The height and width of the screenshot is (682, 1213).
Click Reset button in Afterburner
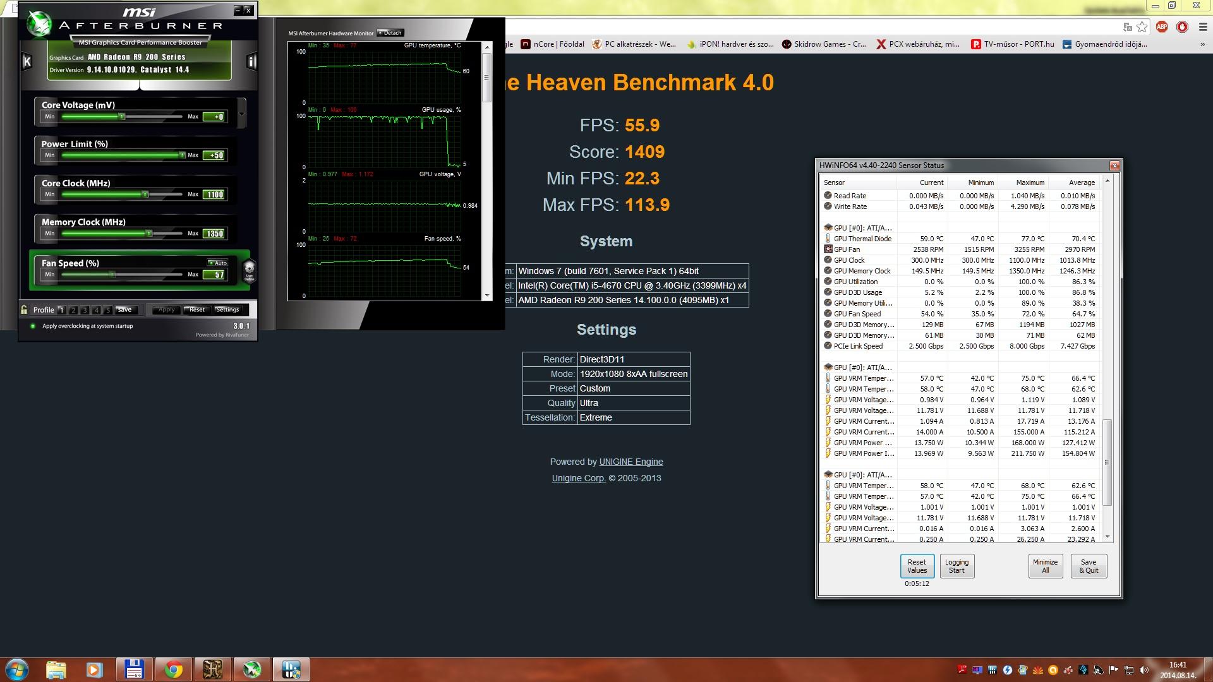point(196,309)
